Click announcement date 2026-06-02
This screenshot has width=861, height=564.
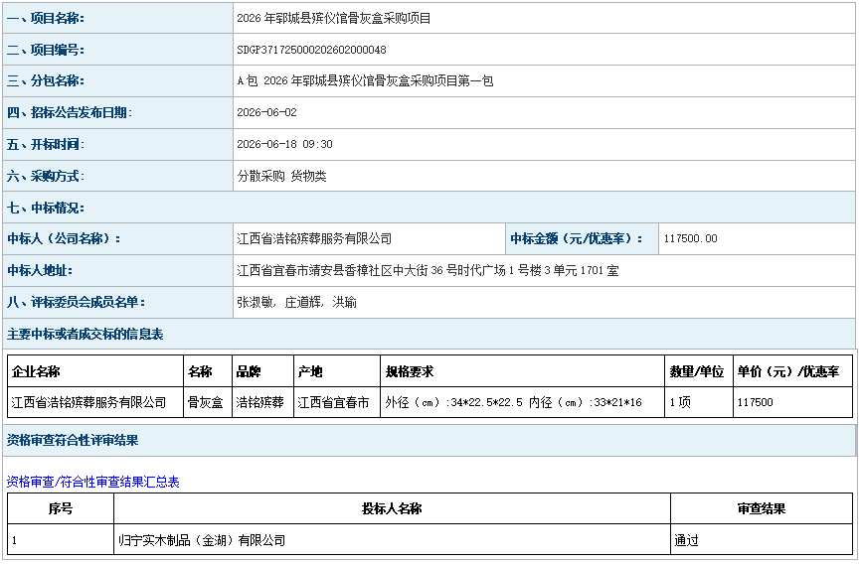(x=266, y=112)
